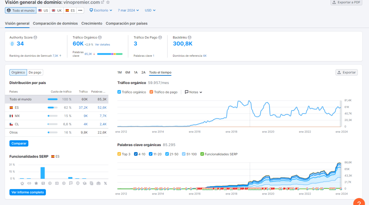
Task: Click the briefcase jobs SERP feature icon
Action: tap(98, 183)
